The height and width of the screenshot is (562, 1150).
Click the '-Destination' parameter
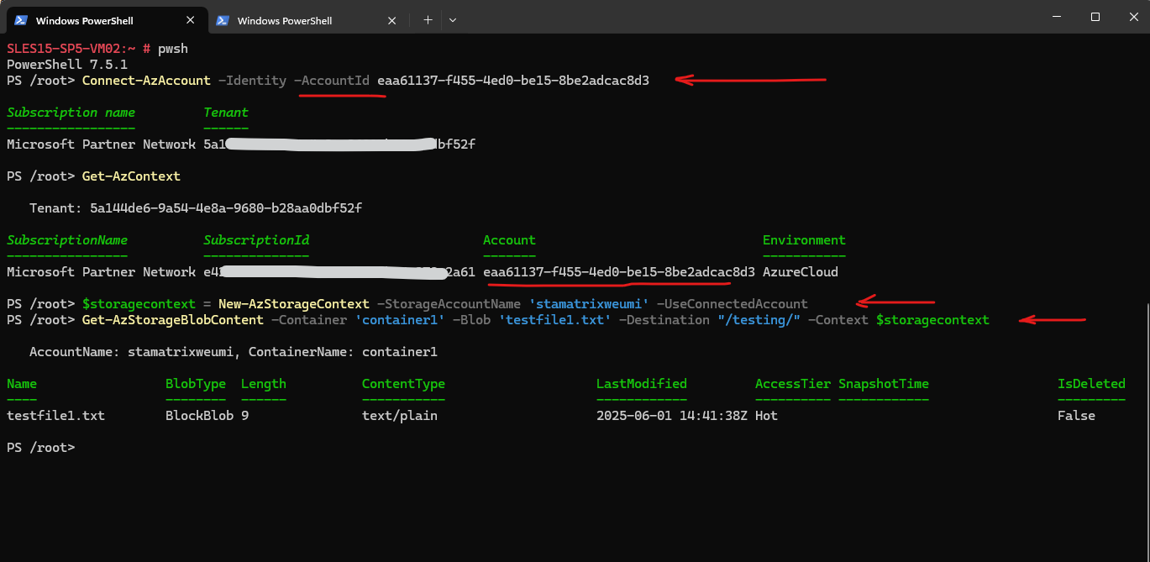tap(664, 320)
